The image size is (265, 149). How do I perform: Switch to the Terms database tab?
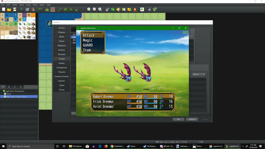pyautogui.click(x=62, y=90)
